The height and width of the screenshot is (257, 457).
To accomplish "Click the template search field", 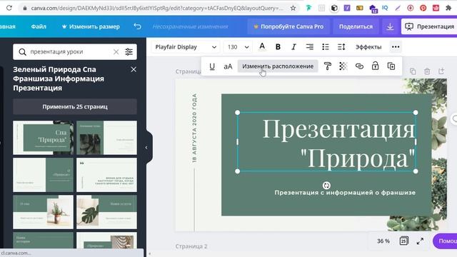I will pyautogui.click(x=70, y=52).
